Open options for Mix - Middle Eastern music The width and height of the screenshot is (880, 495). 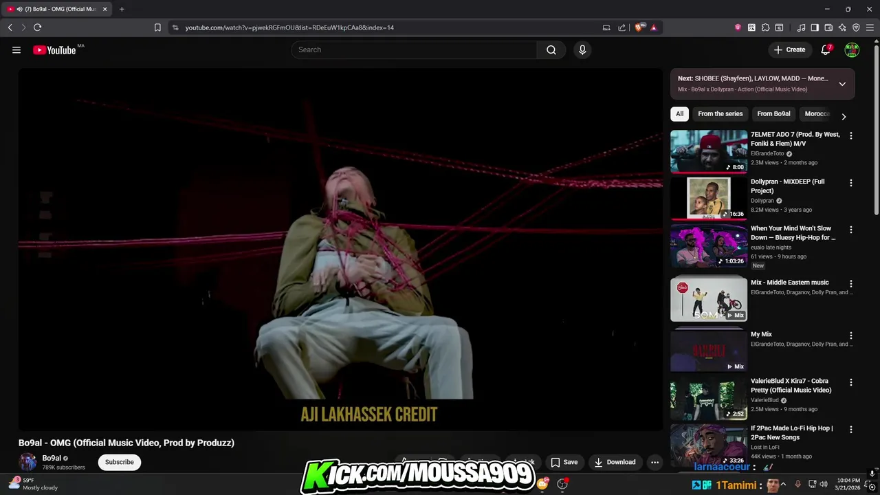(851, 284)
